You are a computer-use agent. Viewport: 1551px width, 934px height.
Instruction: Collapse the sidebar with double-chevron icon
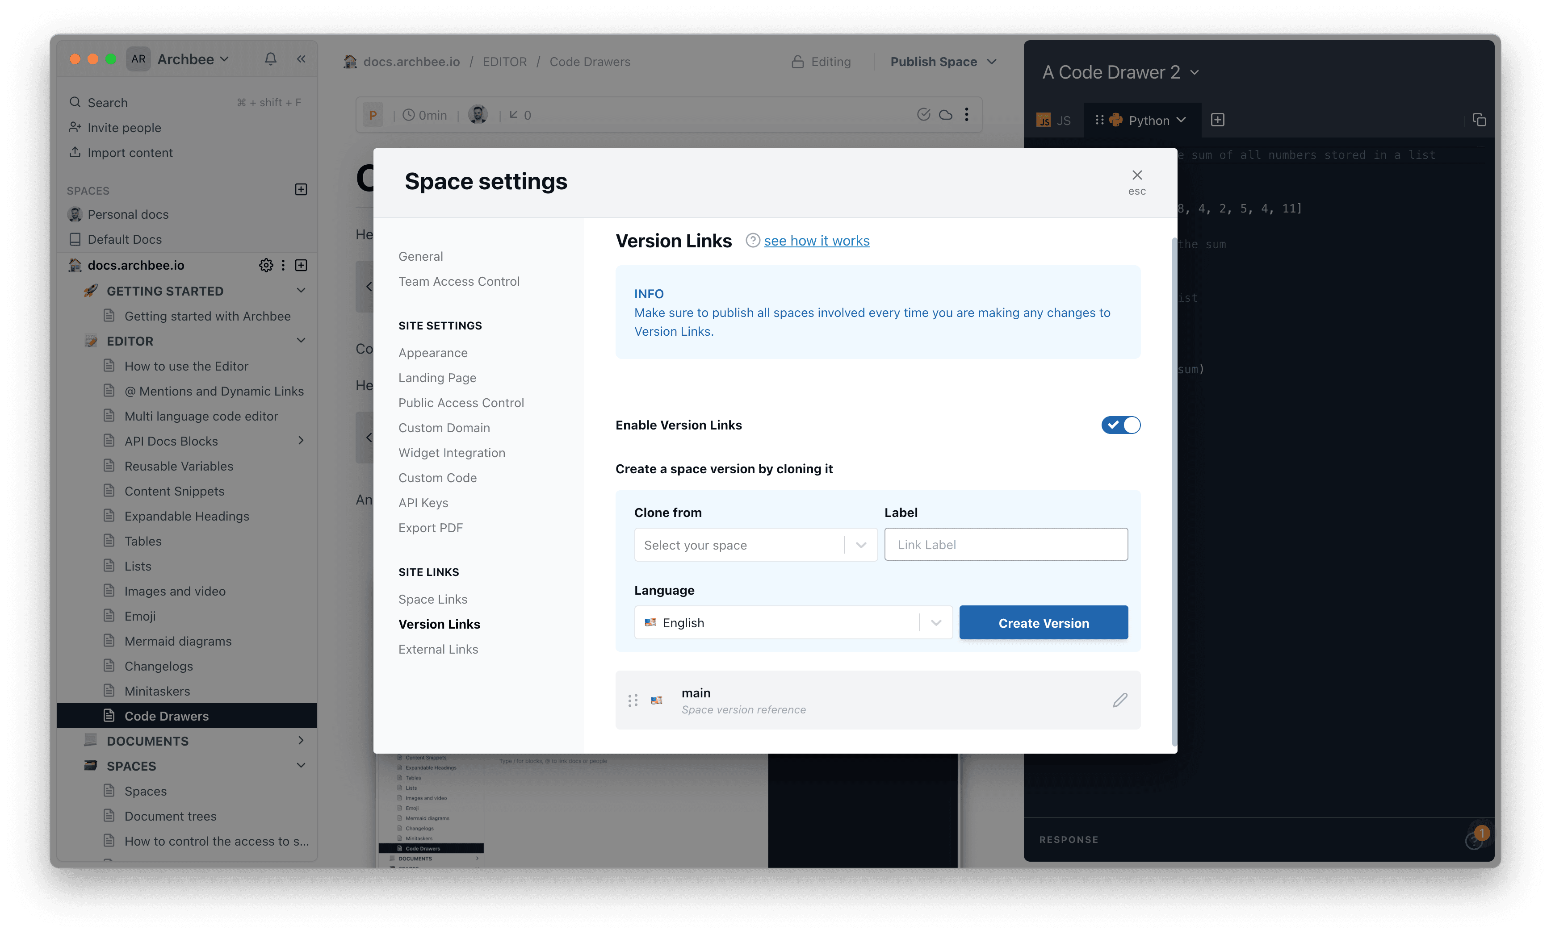point(302,59)
